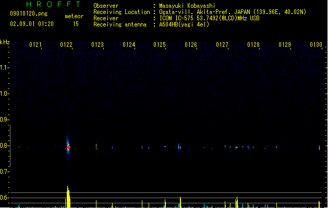Click the meteor count label
The width and height of the screenshot is (328, 208).
(74, 16)
